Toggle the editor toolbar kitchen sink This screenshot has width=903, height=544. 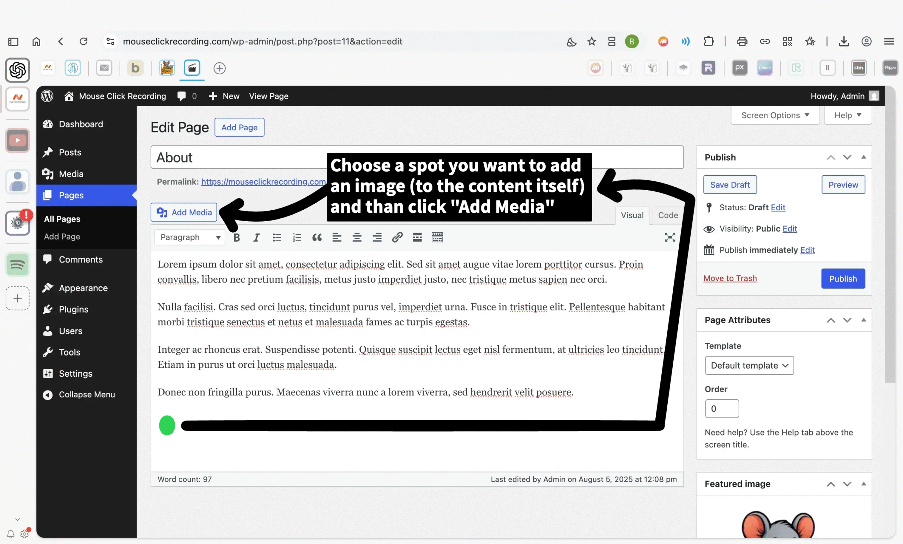(437, 237)
